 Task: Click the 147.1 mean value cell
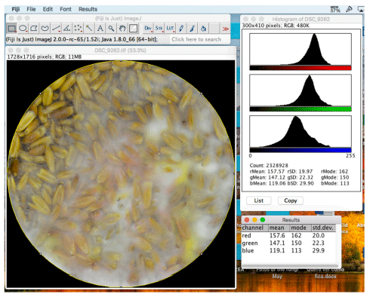pos(277,243)
